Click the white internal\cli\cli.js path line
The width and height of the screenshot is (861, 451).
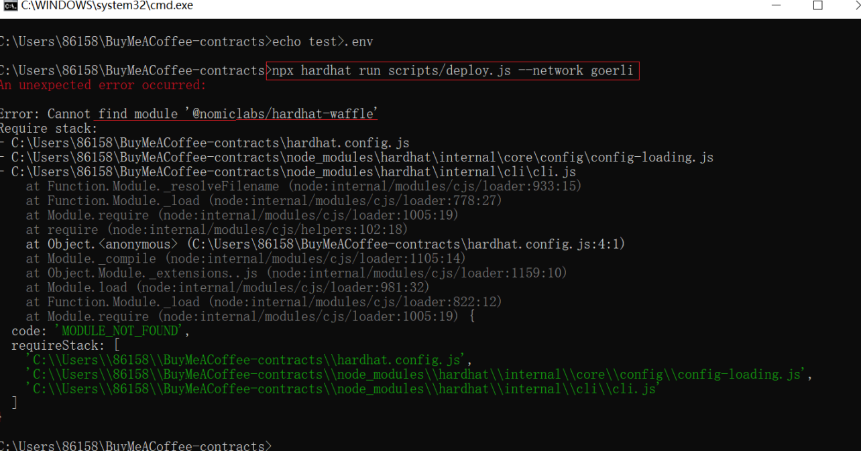[293, 172]
